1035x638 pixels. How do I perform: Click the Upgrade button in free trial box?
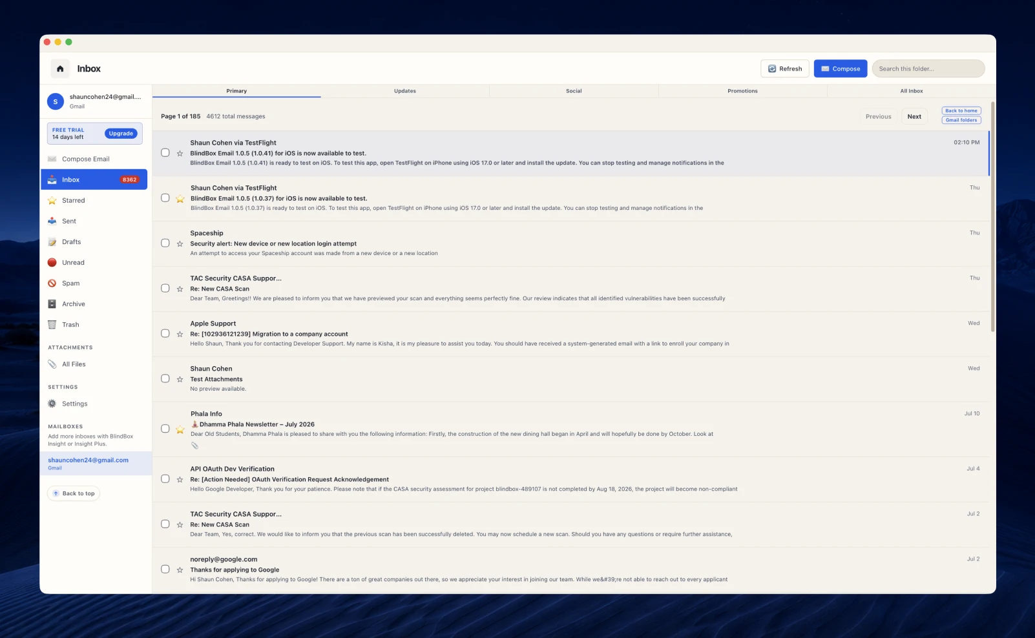[121, 134]
